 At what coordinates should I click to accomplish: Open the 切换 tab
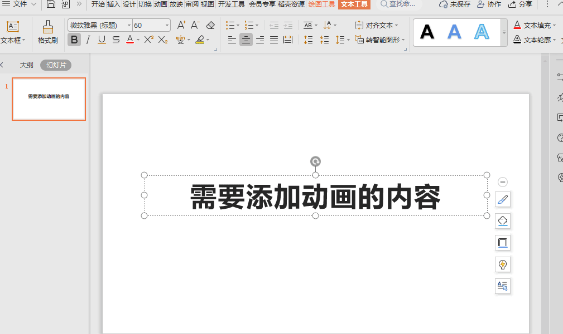(x=145, y=4)
